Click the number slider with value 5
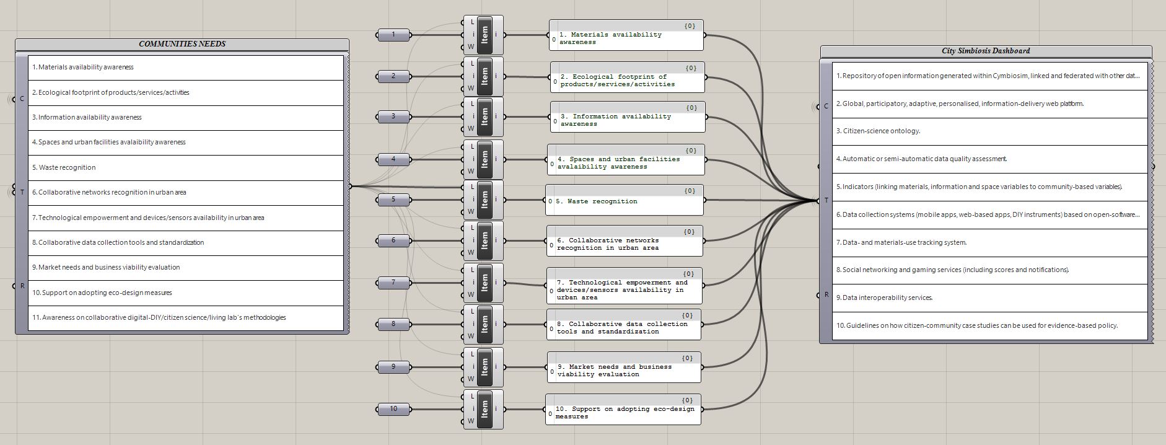The image size is (1166, 445). (393, 200)
